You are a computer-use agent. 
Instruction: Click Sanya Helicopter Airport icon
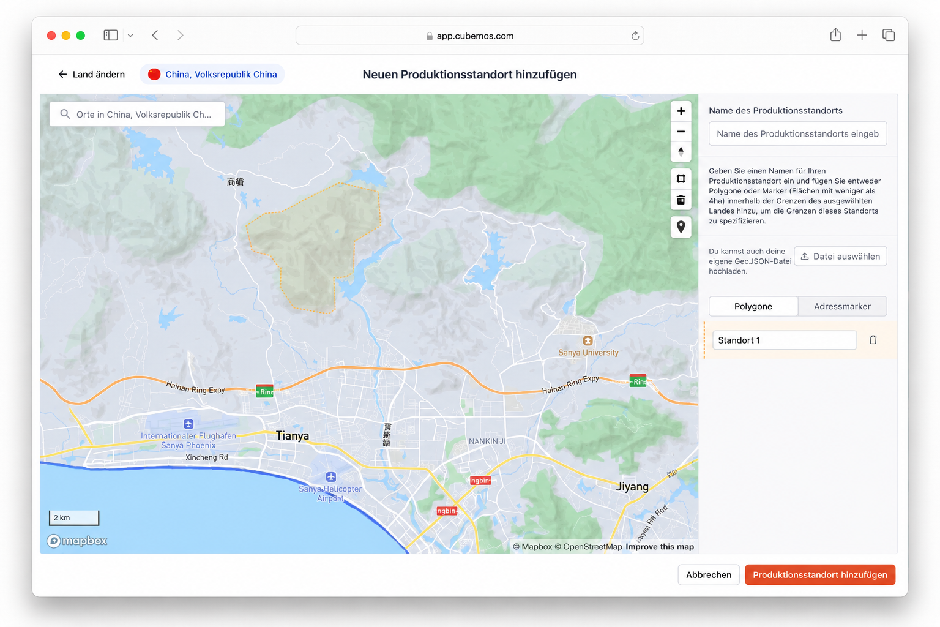(330, 476)
